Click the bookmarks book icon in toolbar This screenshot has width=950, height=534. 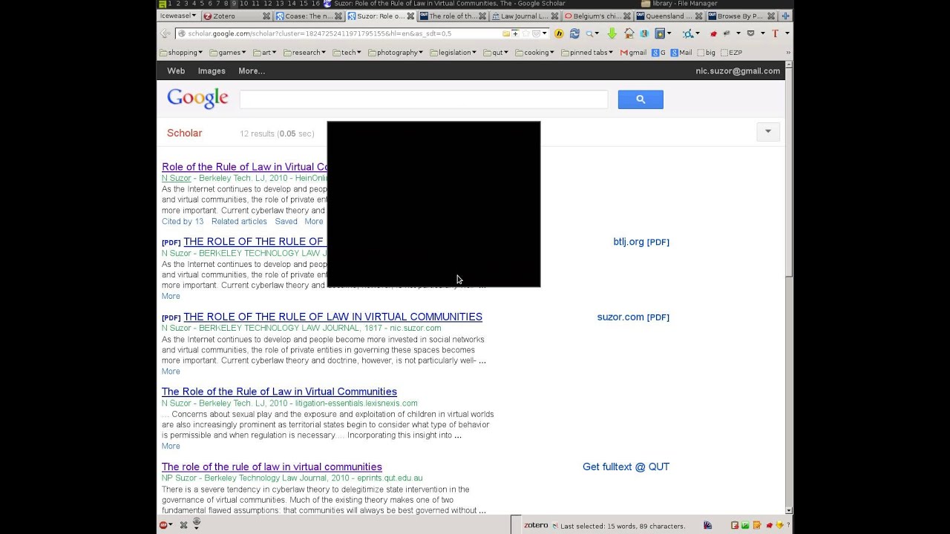click(x=660, y=33)
